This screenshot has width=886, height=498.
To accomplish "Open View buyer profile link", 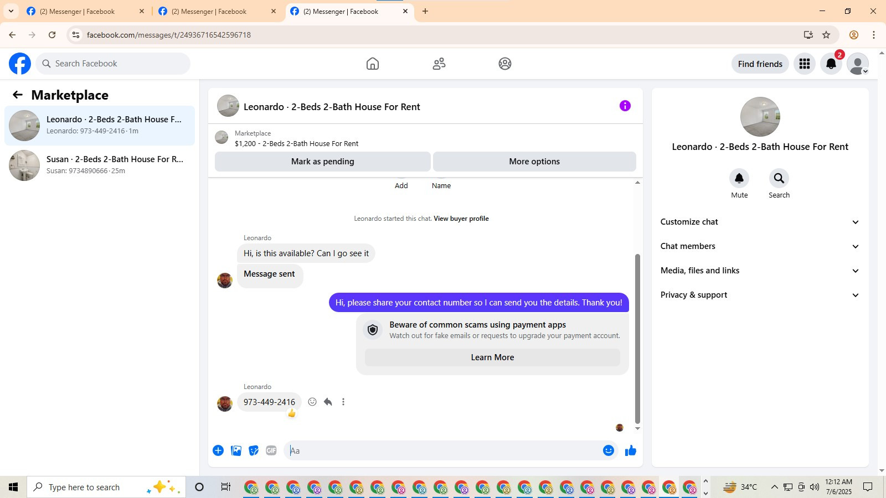I will pos(461,219).
